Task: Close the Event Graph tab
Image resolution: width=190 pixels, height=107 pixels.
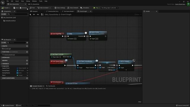Action: [91, 11]
